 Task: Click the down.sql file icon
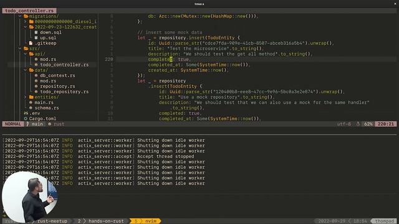pos(36,32)
